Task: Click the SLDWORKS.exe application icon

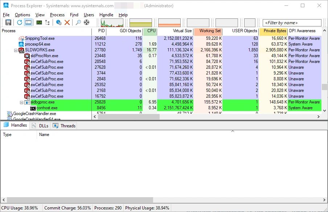Action: tap(21, 50)
